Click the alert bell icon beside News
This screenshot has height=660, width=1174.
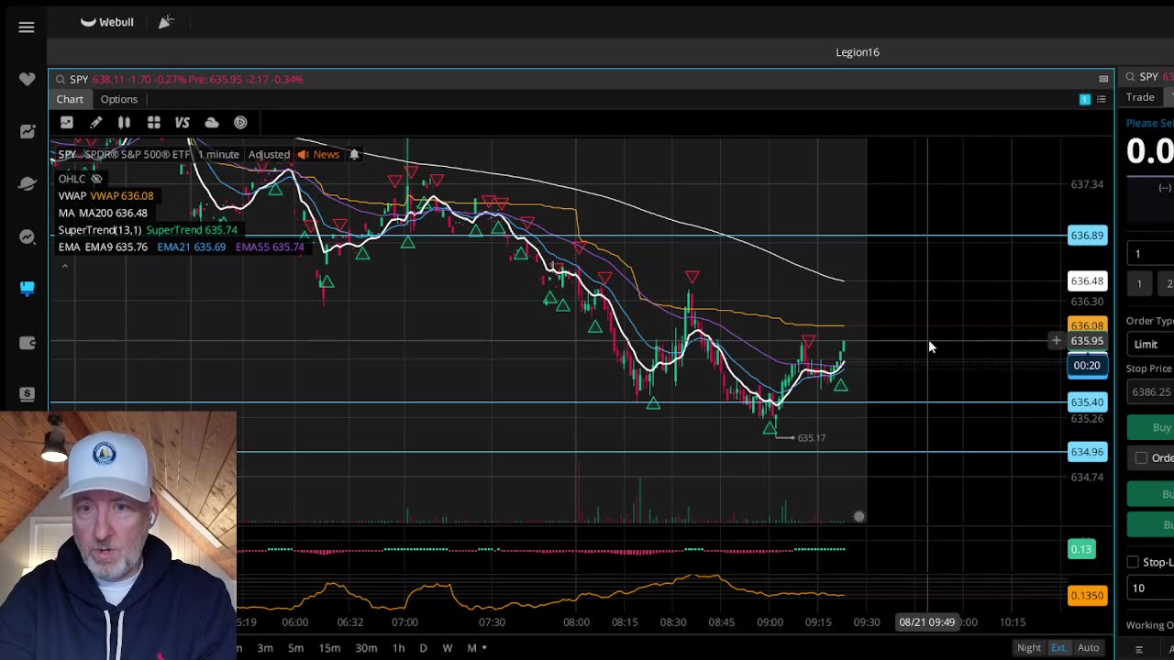354,155
